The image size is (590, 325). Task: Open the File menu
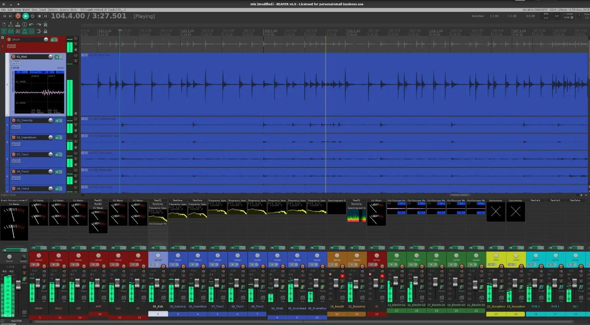pos(3,10)
